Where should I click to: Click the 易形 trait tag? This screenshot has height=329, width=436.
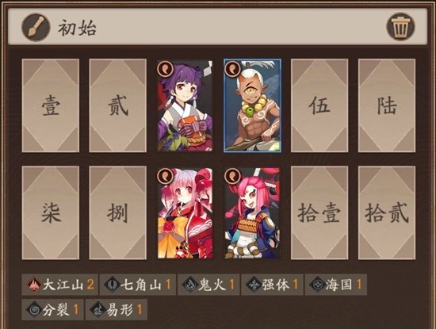pos(117,309)
